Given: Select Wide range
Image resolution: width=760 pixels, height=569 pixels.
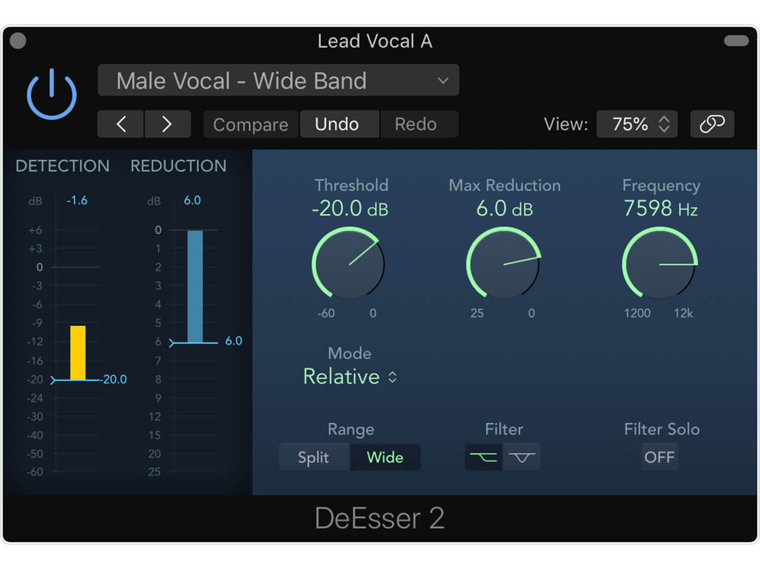Looking at the screenshot, I should [385, 457].
